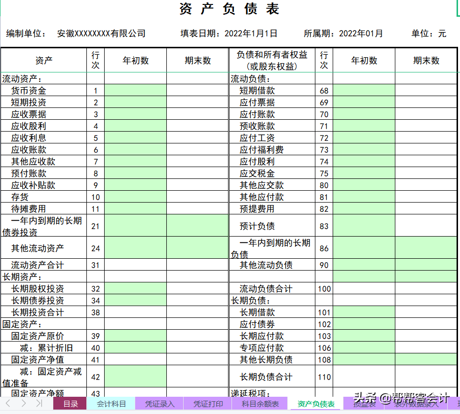Select the 长期借款 green entry cell
460x414 pixels.
[x=364, y=312]
